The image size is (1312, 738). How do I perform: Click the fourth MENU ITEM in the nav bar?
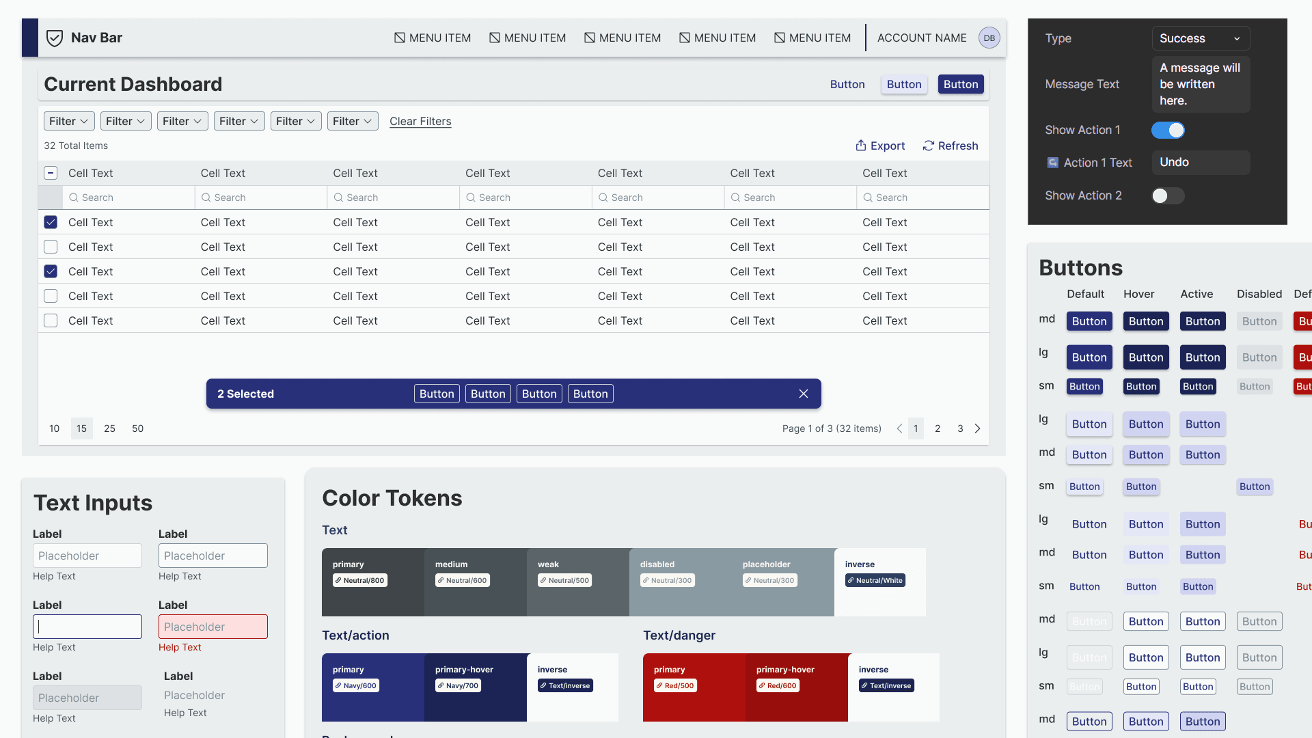717,38
